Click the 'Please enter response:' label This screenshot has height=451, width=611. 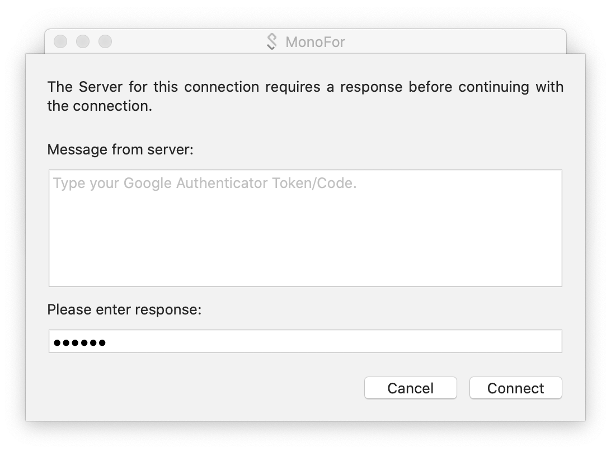click(124, 309)
